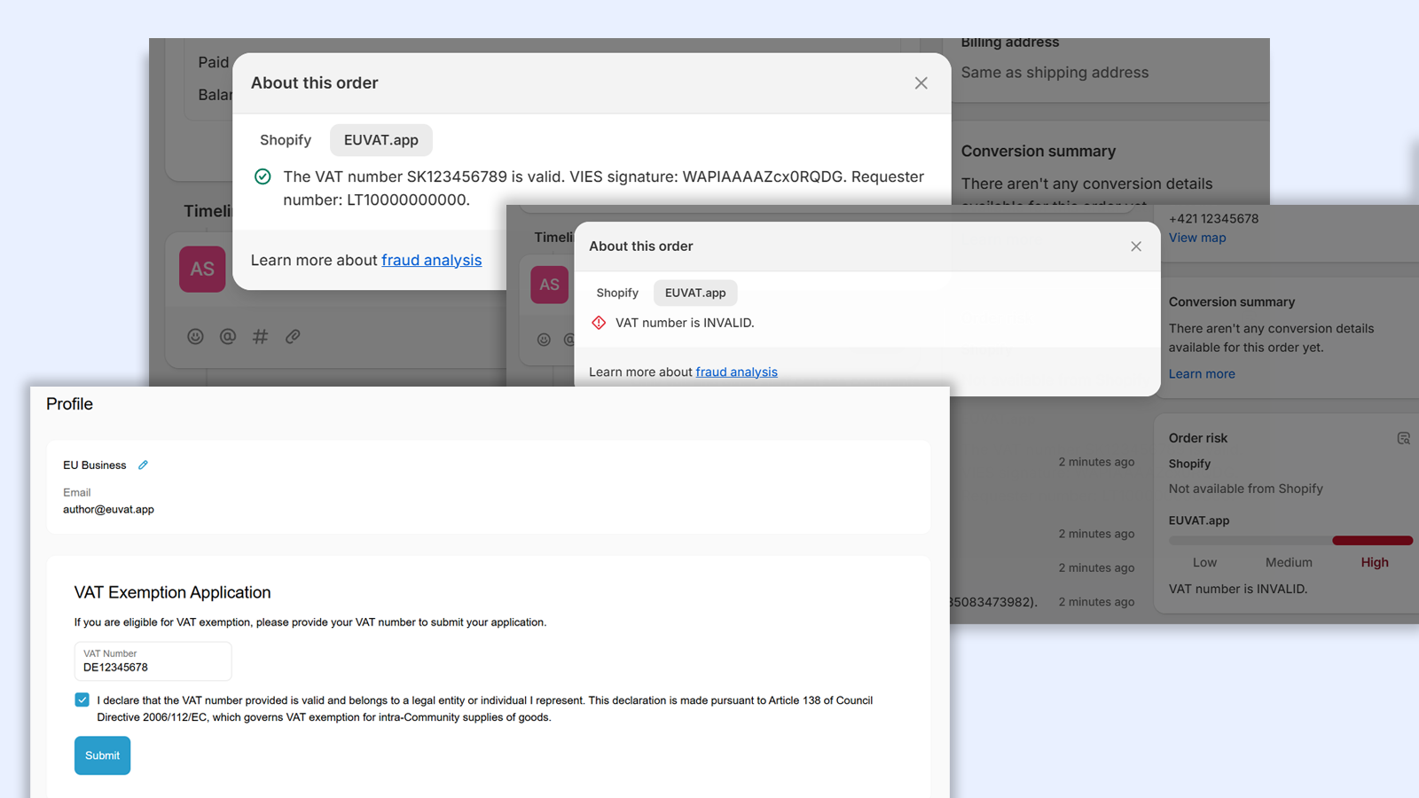The width and height of the screenshot is (1419, 798).
Task: Click the VAT Number input field
Action: point(153,661)
